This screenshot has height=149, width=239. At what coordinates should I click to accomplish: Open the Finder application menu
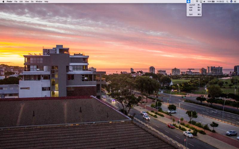[10, 1]
